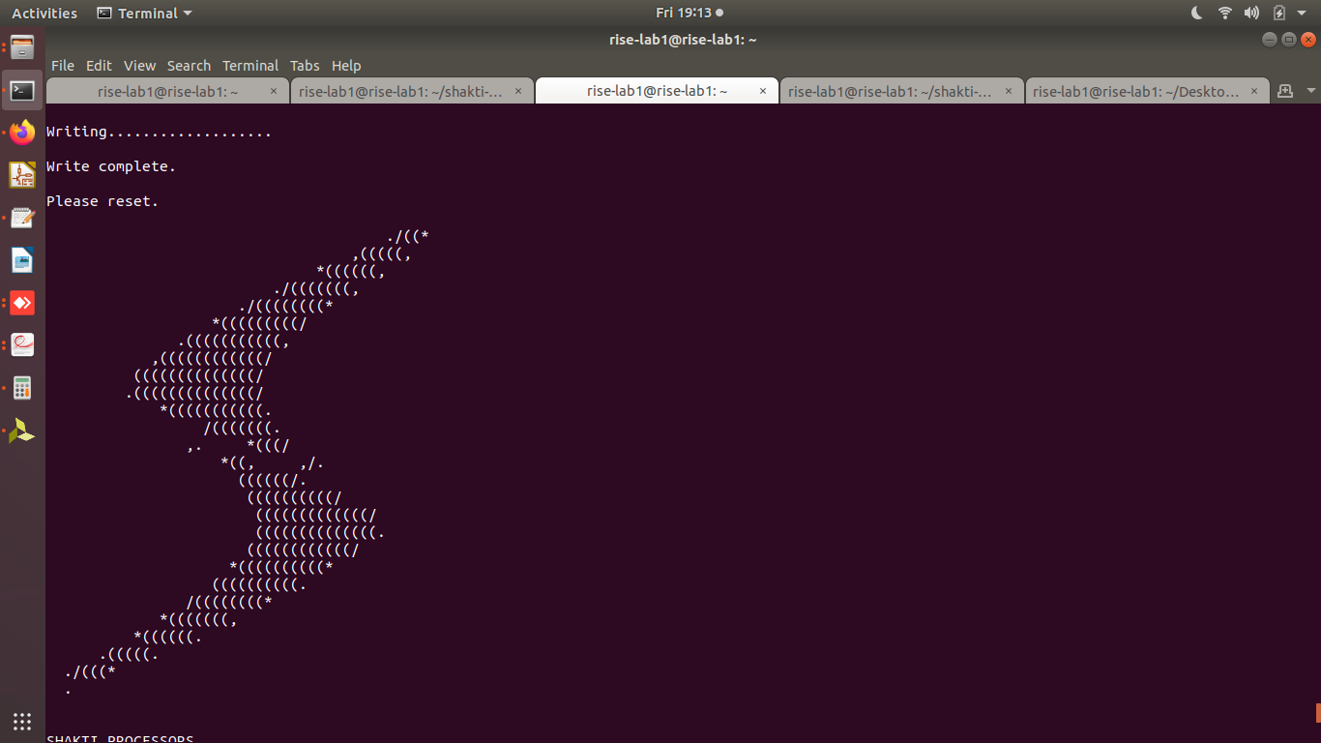Click the orange terminal scrollbar thumb
This screenshot has width=1321, height=743.
click(x=1318, y=713)
